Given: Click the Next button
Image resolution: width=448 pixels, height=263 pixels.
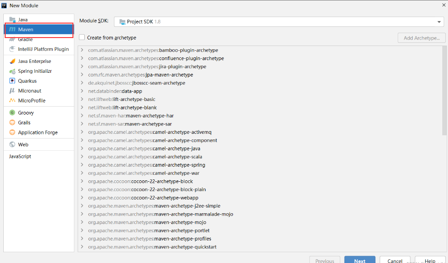Looking at the screenshot, I should pos(360,260).
